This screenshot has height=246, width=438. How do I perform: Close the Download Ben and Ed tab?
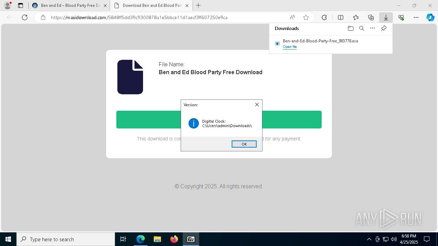[186, 5]
